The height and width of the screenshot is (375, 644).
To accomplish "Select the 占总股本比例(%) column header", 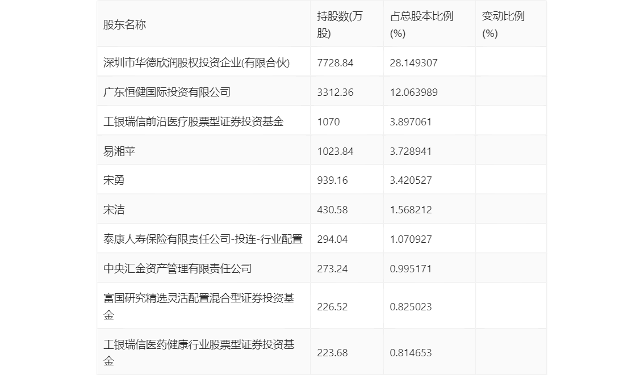I will (421, 24).
